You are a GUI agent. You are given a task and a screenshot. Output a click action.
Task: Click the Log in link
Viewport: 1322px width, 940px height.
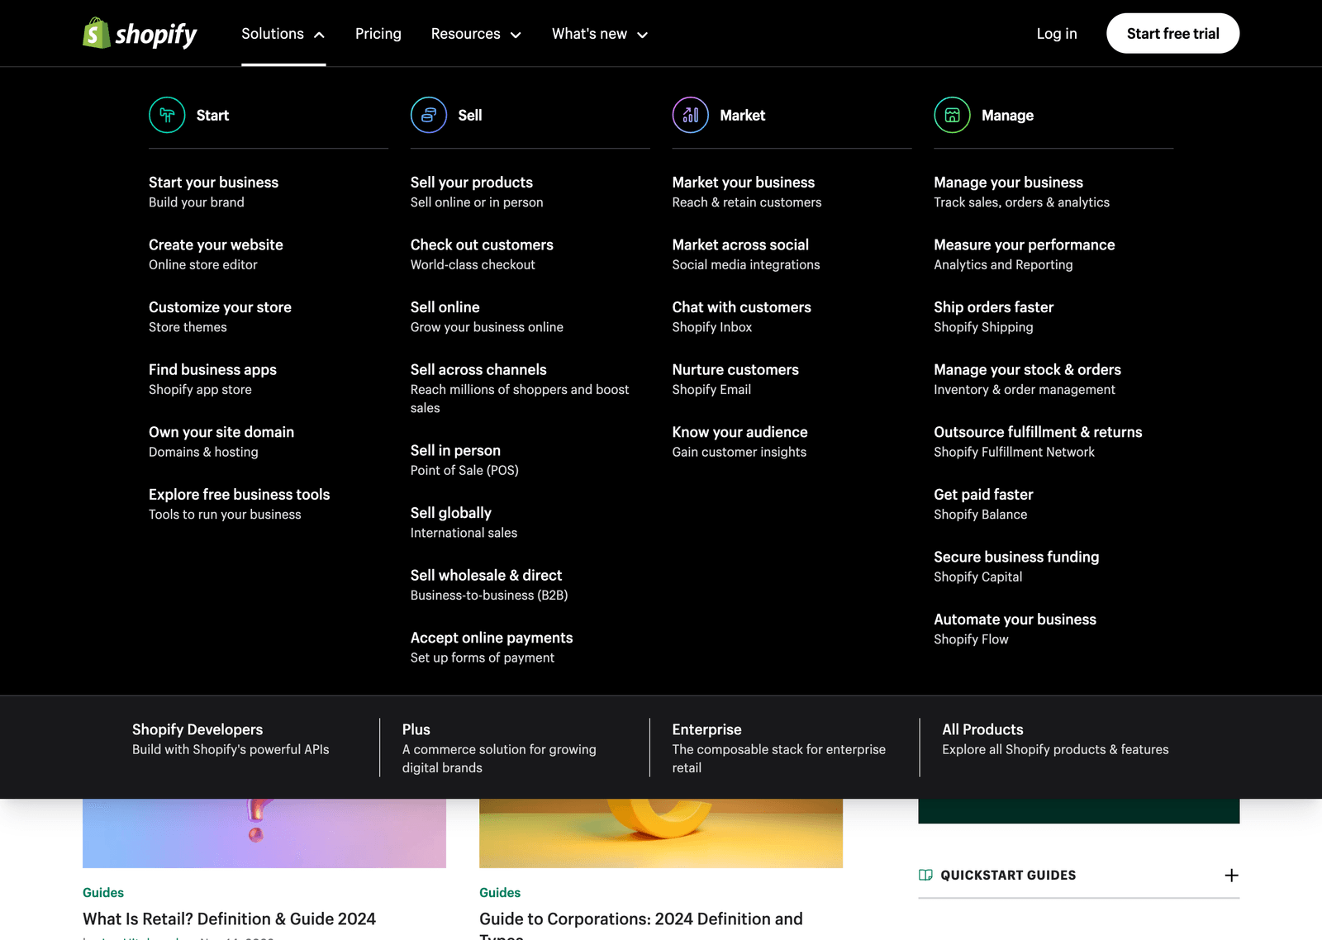click(x=1057, y=34)
